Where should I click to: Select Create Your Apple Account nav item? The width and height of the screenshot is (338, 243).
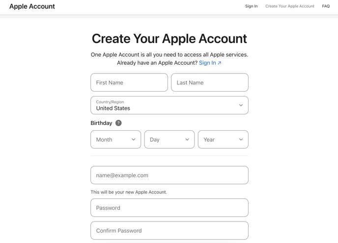click(x=290, y=6)
